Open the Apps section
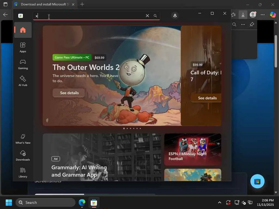The width and height of the screenshot is (279, 209). (x=23, y=47)
